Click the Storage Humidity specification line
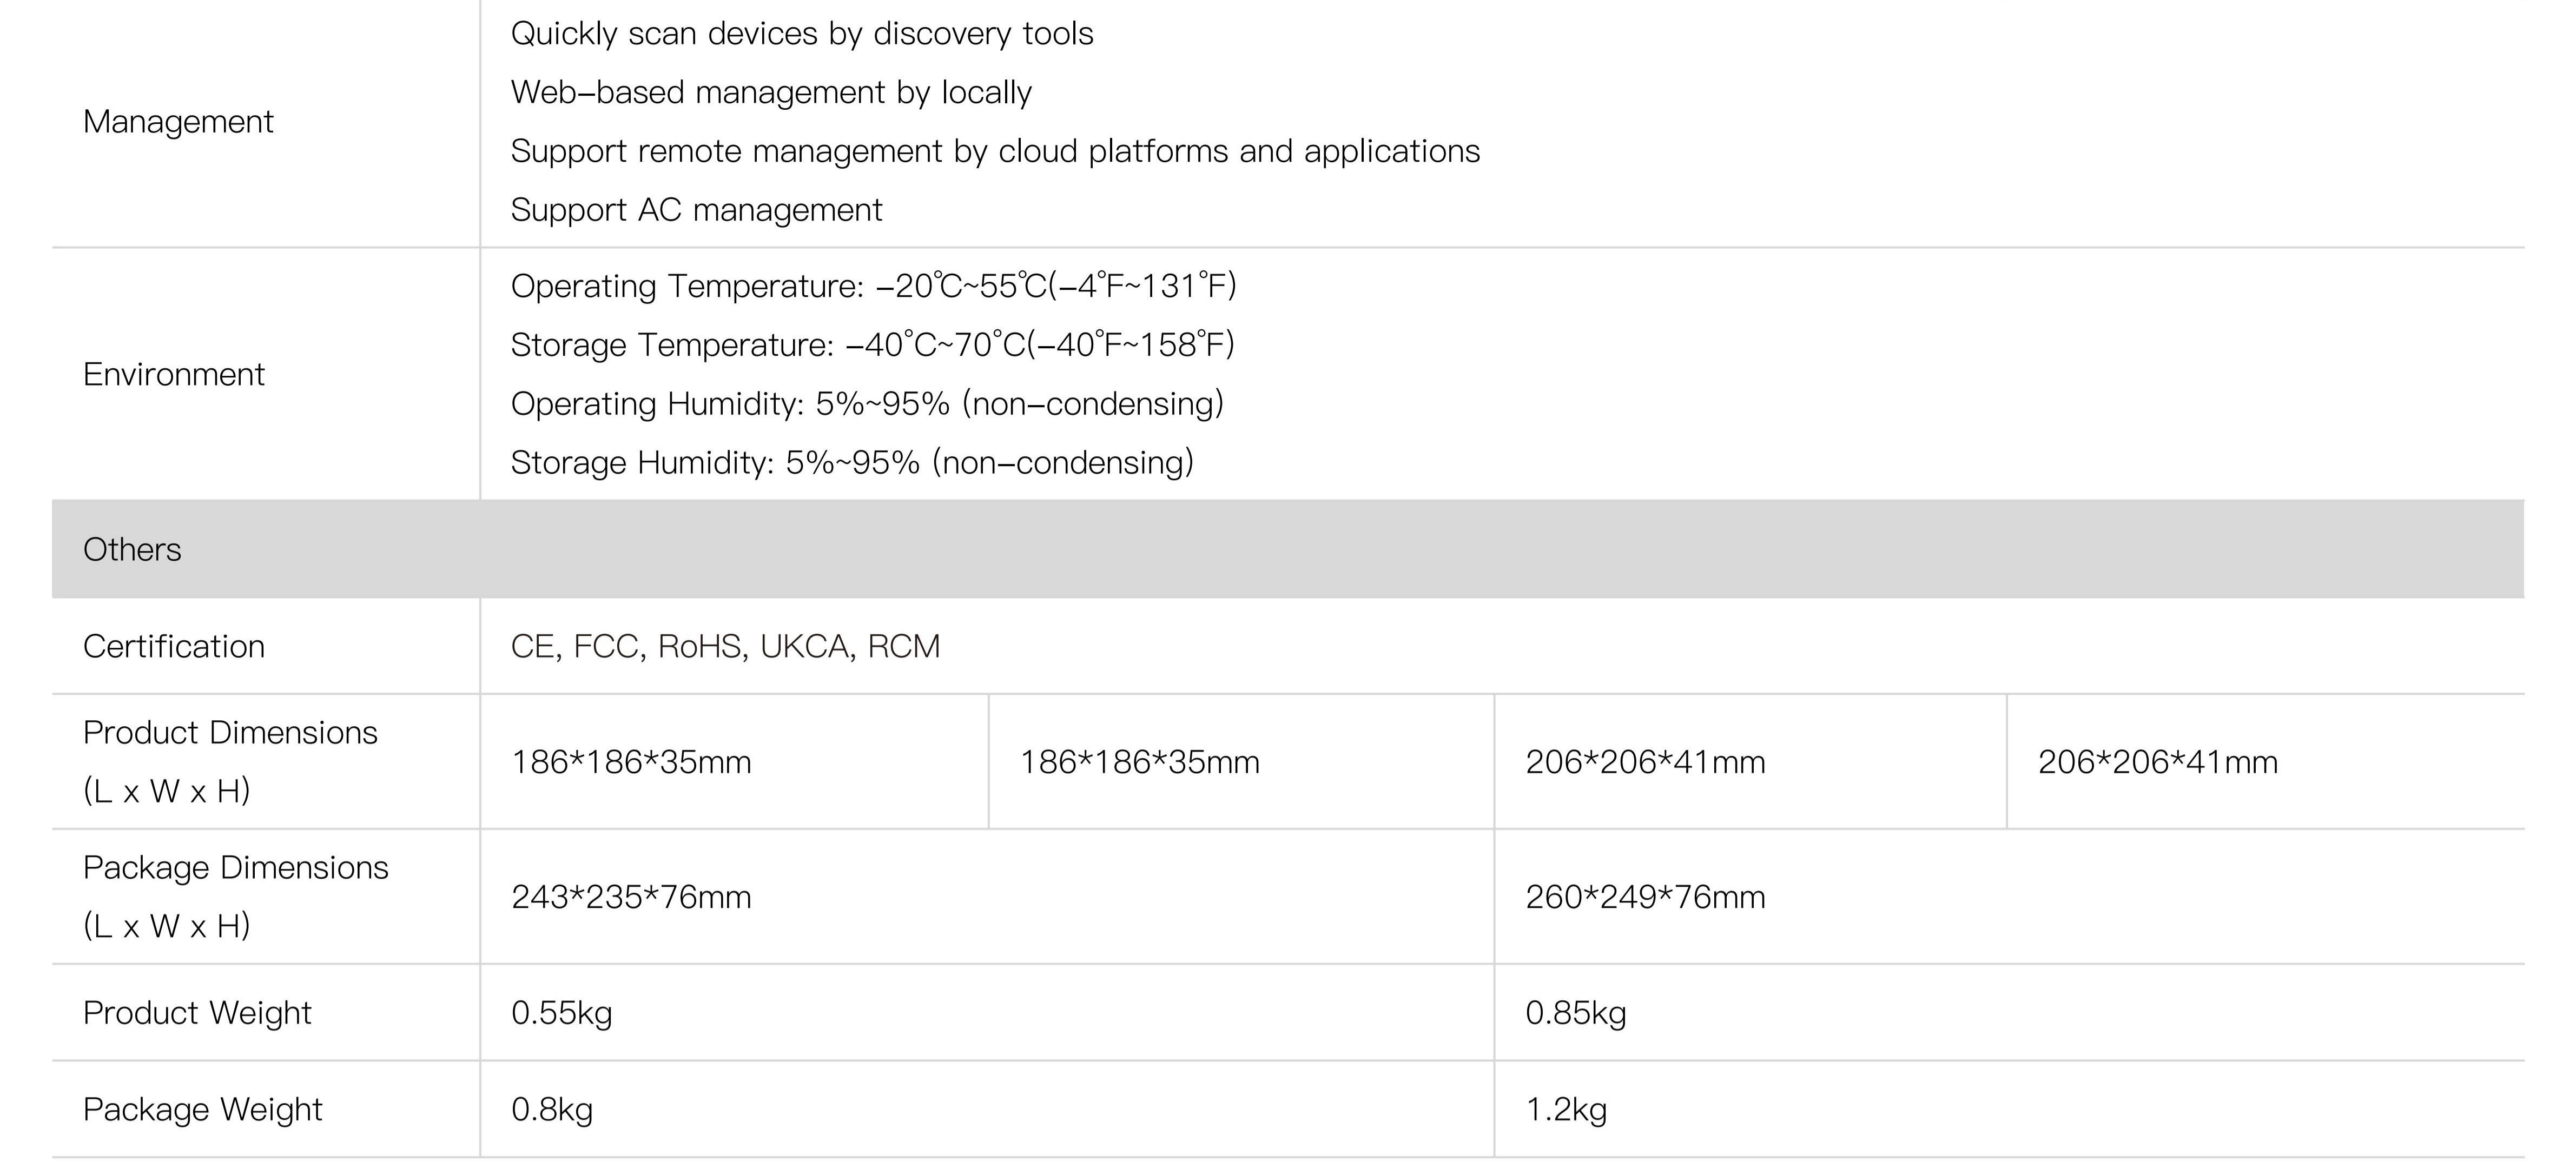The width and height of the screenshot is (2576, 1162). pos(851,463)
